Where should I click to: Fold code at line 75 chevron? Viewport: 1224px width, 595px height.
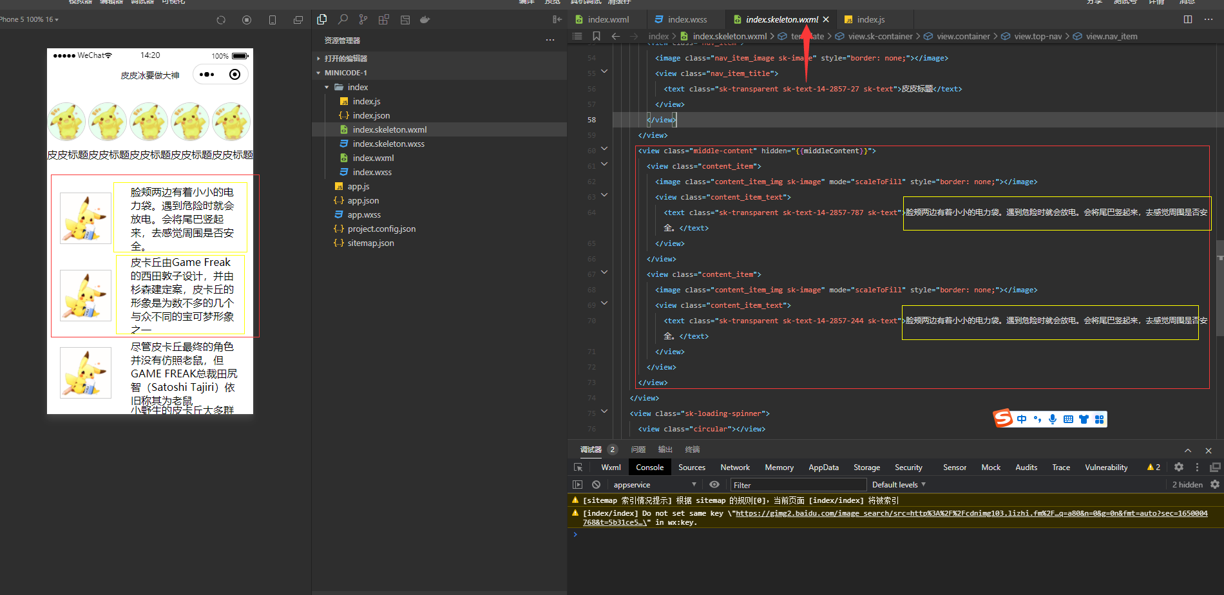click(x=604, y=411)
